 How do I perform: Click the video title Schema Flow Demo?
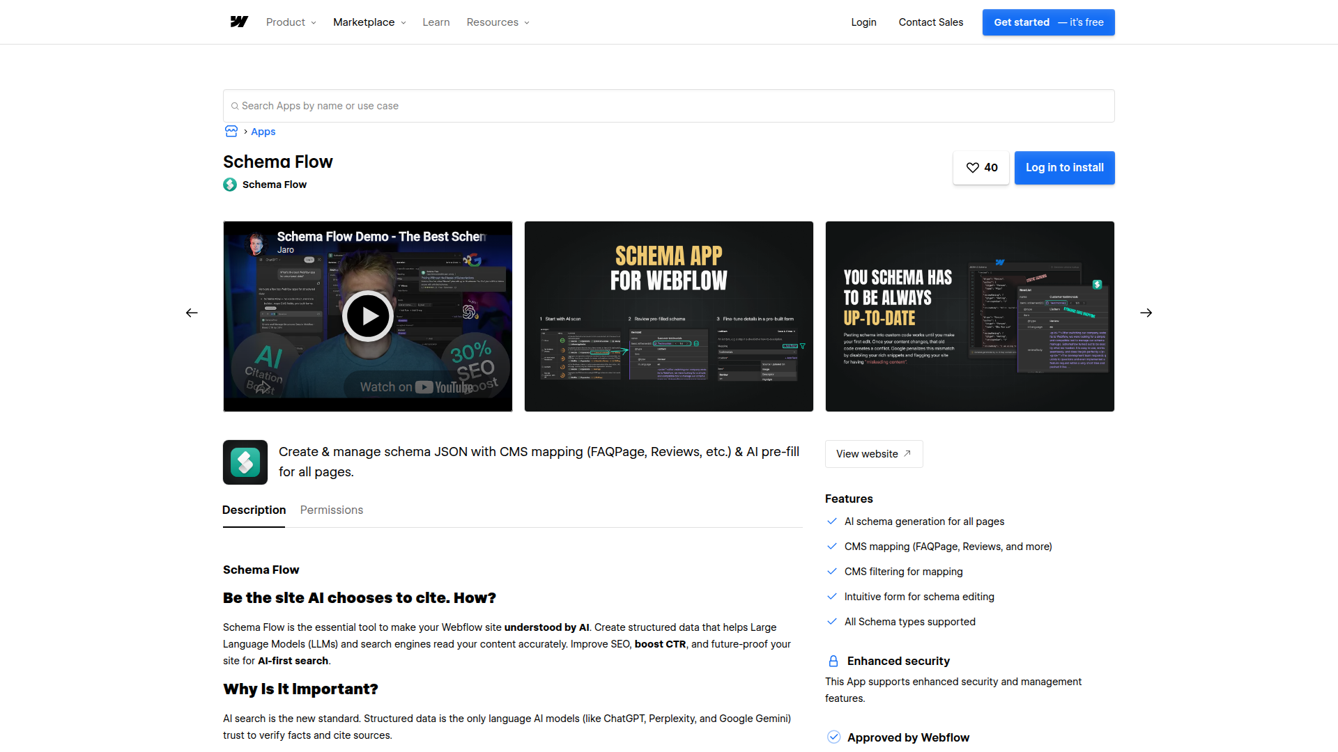pos(381,237)
